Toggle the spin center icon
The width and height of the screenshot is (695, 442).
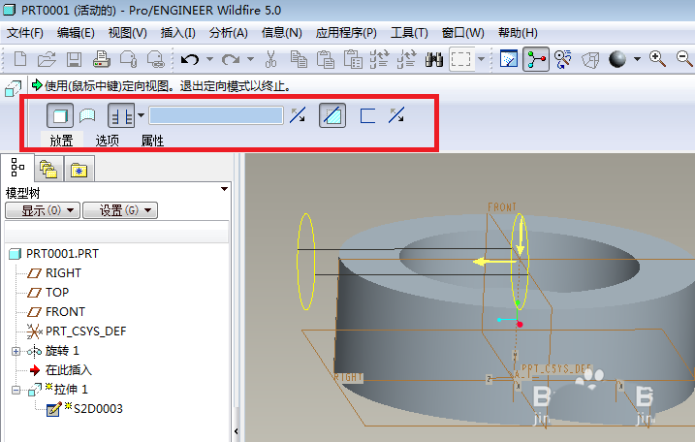click(x=536, y=59)
